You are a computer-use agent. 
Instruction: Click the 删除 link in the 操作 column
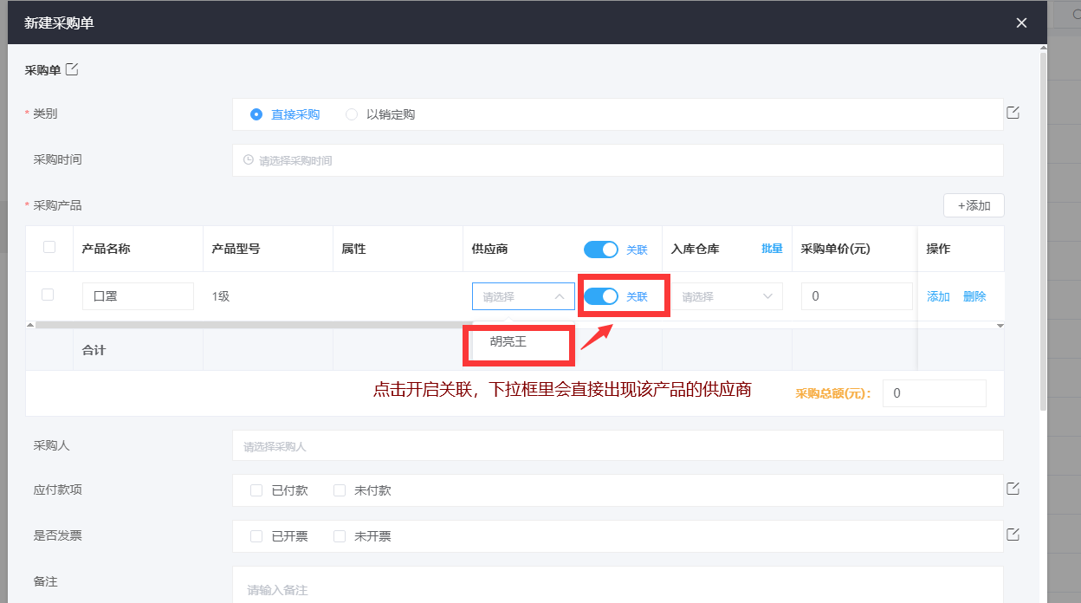(x=974, y=296)
